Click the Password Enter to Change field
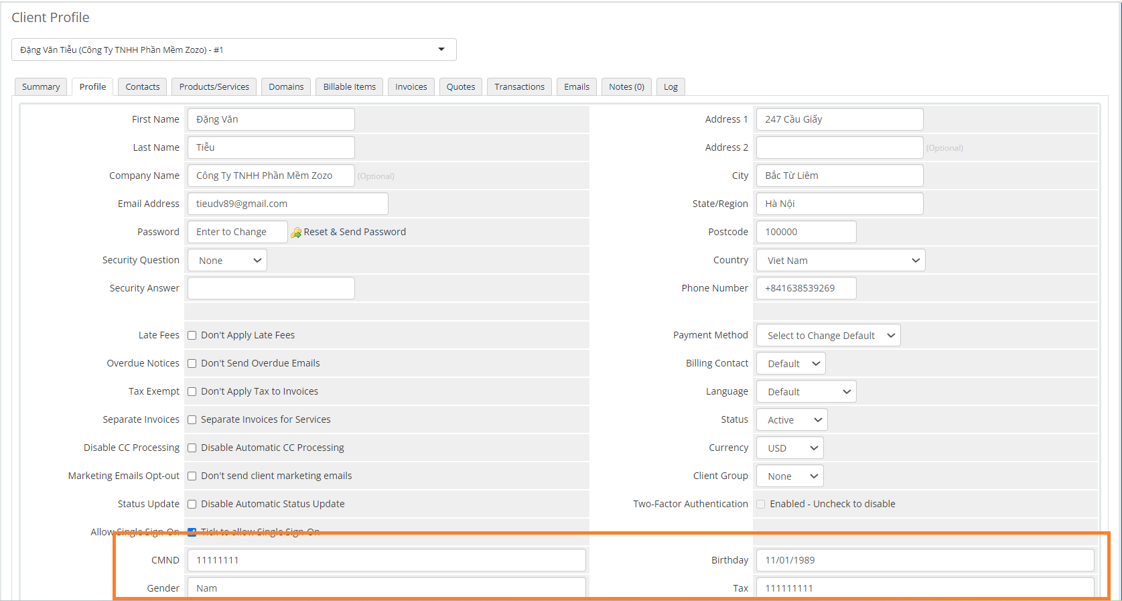This screenshot has width=1122, height=601. 237,232
